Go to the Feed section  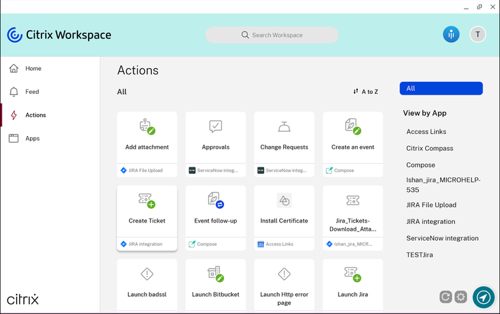pyautogui.click(x=50, y=92)
